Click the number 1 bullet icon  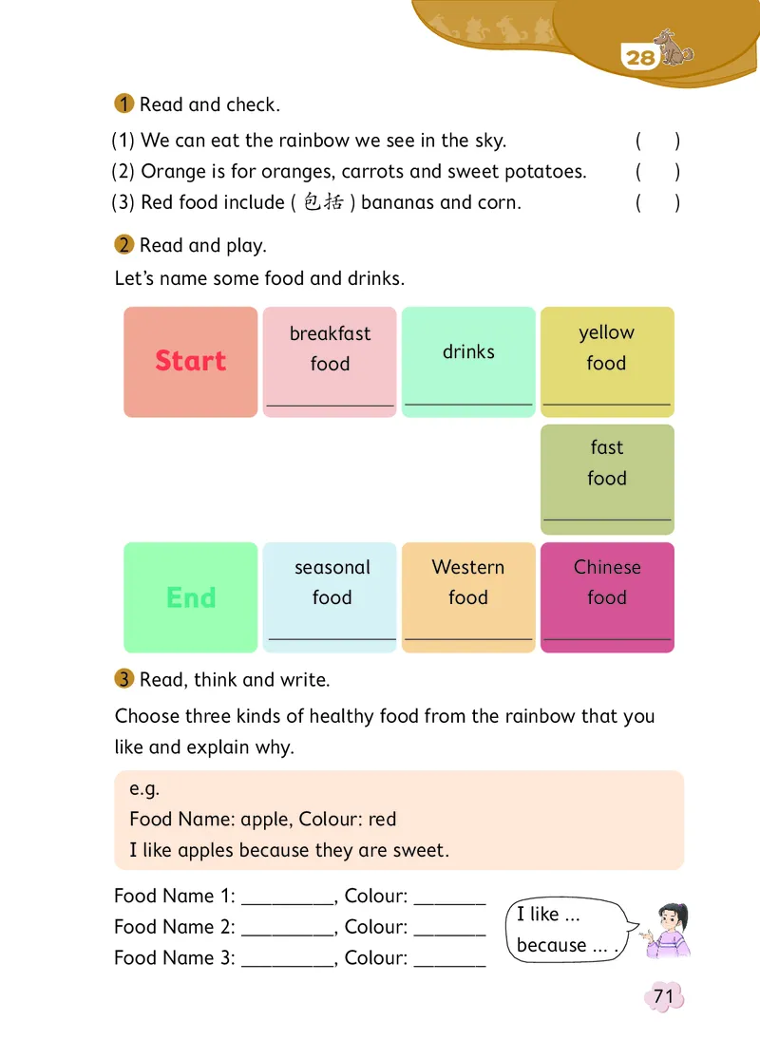pos(123,104)
